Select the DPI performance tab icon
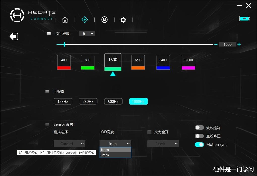The height and width of the screenshot is (176, 257). point(85,20)
